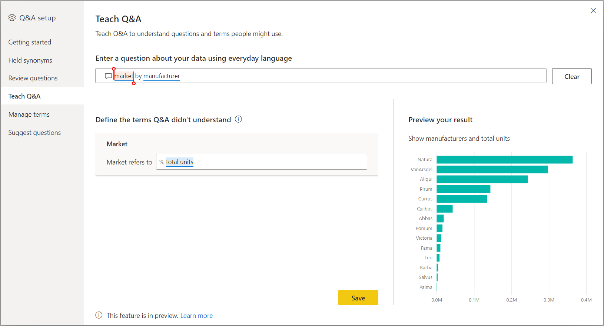Open the Field synonyms section
Screen dimensions: 604x326
(x=30, y=60)
